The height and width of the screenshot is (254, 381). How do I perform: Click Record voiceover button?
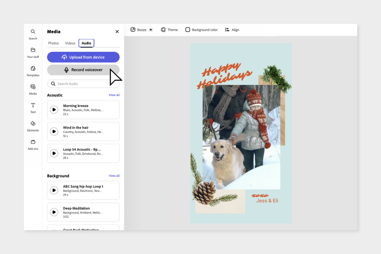click(83, 70)
